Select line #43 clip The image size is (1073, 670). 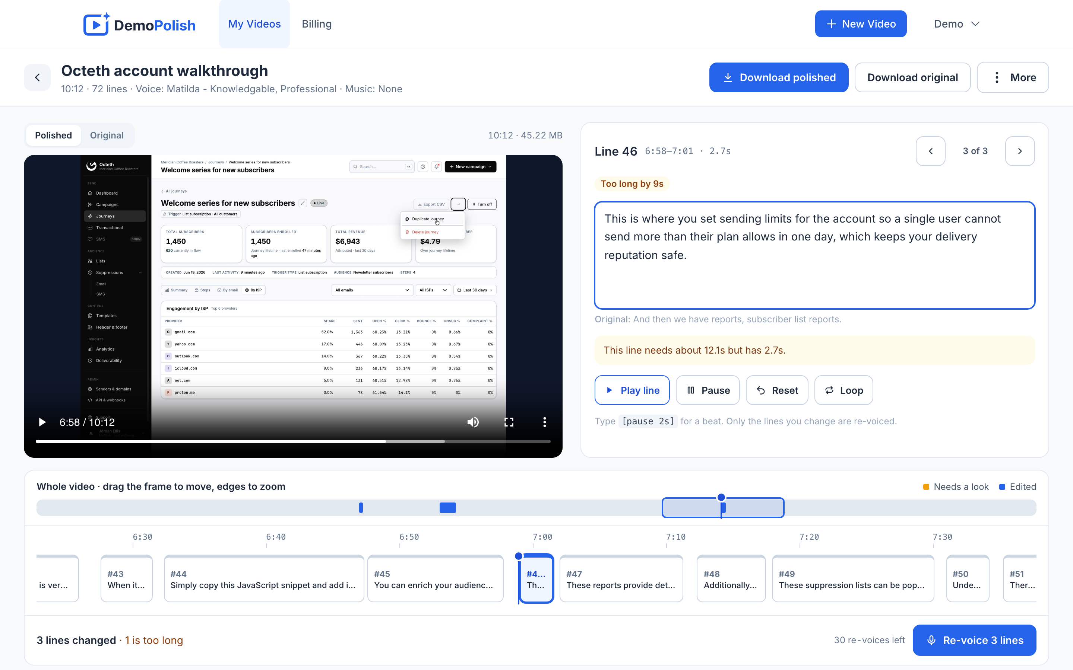coord(126,579)
